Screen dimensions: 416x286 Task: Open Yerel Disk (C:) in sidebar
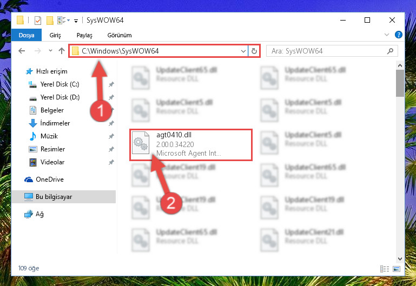(60, 84)
